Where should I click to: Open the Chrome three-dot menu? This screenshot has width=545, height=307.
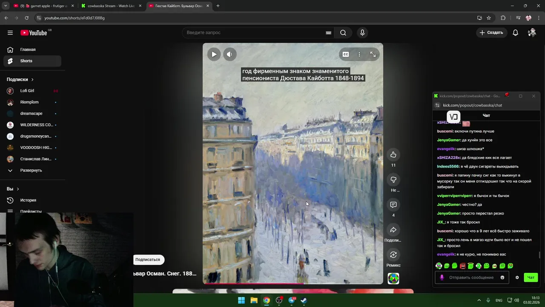tap(539, 18)
